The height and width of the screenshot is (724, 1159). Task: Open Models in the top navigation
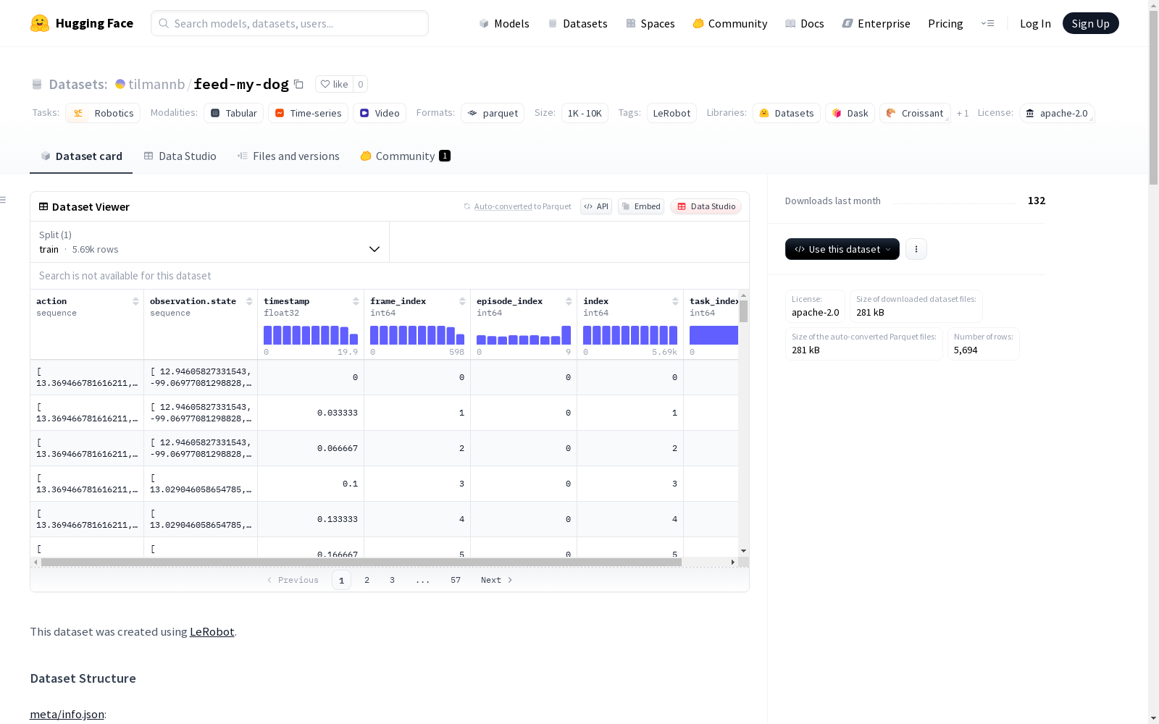[x=504, y=23]
